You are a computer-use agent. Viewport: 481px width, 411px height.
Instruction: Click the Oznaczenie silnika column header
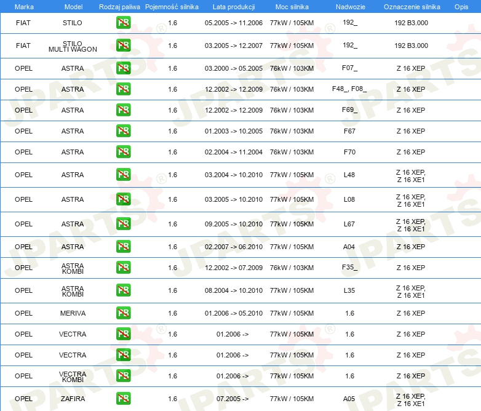(x=411, y=7)
